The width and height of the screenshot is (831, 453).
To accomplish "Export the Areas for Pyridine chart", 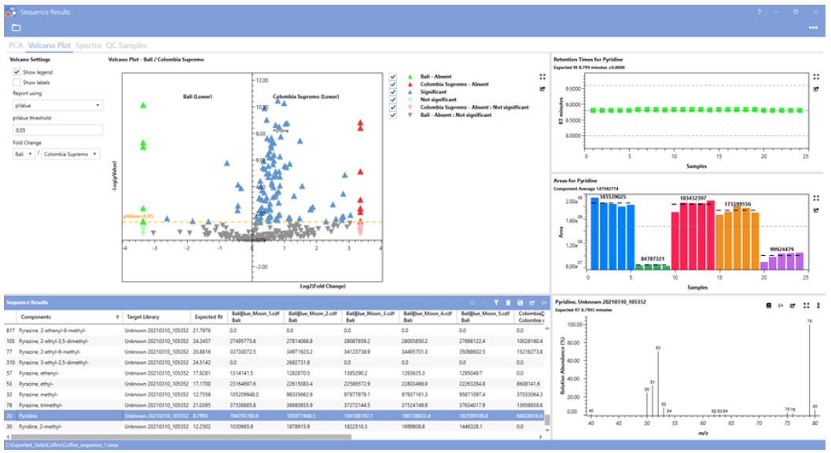I will click(816, 210).
